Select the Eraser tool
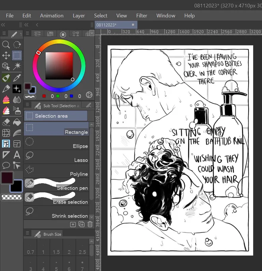This screenshot has height=271, width=262. pyautogui.click(x=6, y=122)
